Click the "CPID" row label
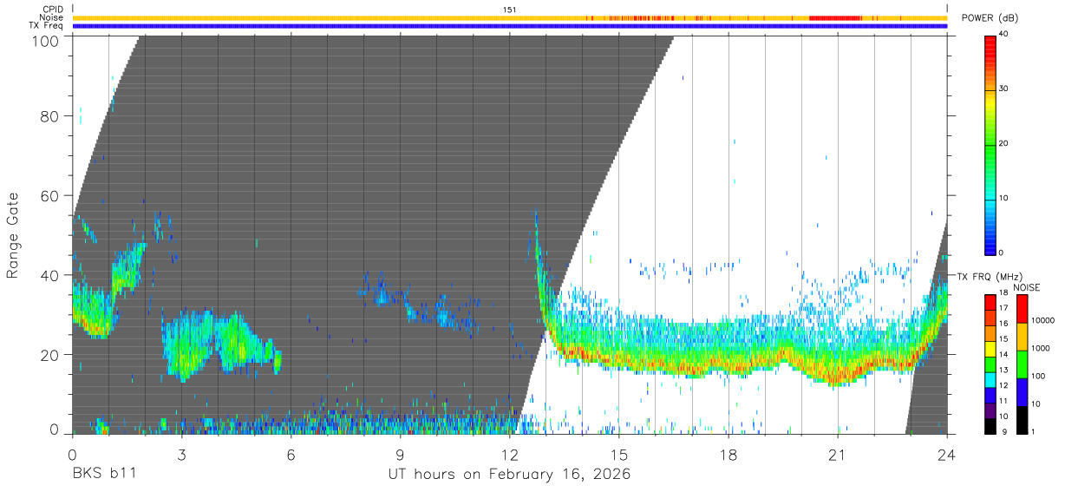Image resolution: width=1065 pixels, height=492 pixels. click(x=54, y=10)
